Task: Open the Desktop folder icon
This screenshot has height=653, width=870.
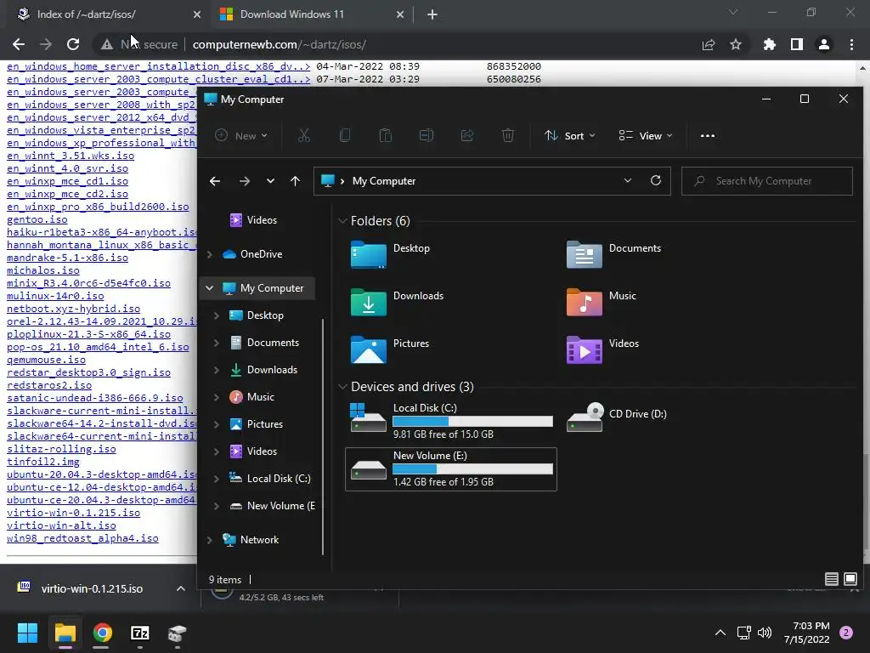Action: (x=369, y=254)
